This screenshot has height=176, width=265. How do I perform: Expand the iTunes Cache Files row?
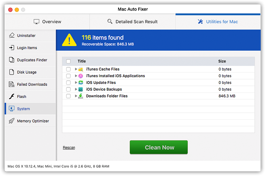click(x=76, y=69)
